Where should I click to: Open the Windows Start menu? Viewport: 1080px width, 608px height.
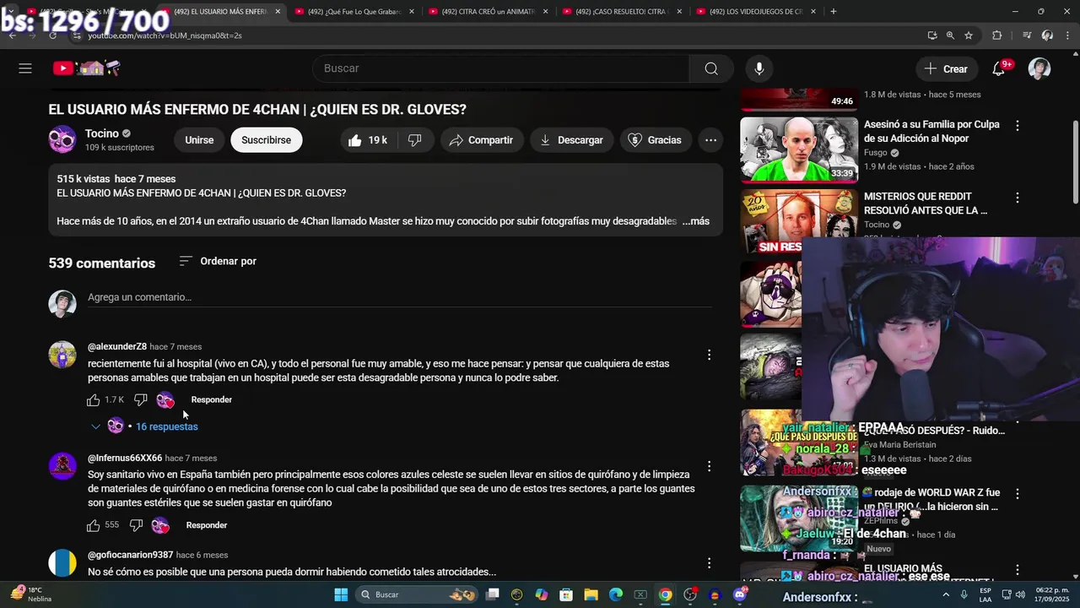click(341, 594)
